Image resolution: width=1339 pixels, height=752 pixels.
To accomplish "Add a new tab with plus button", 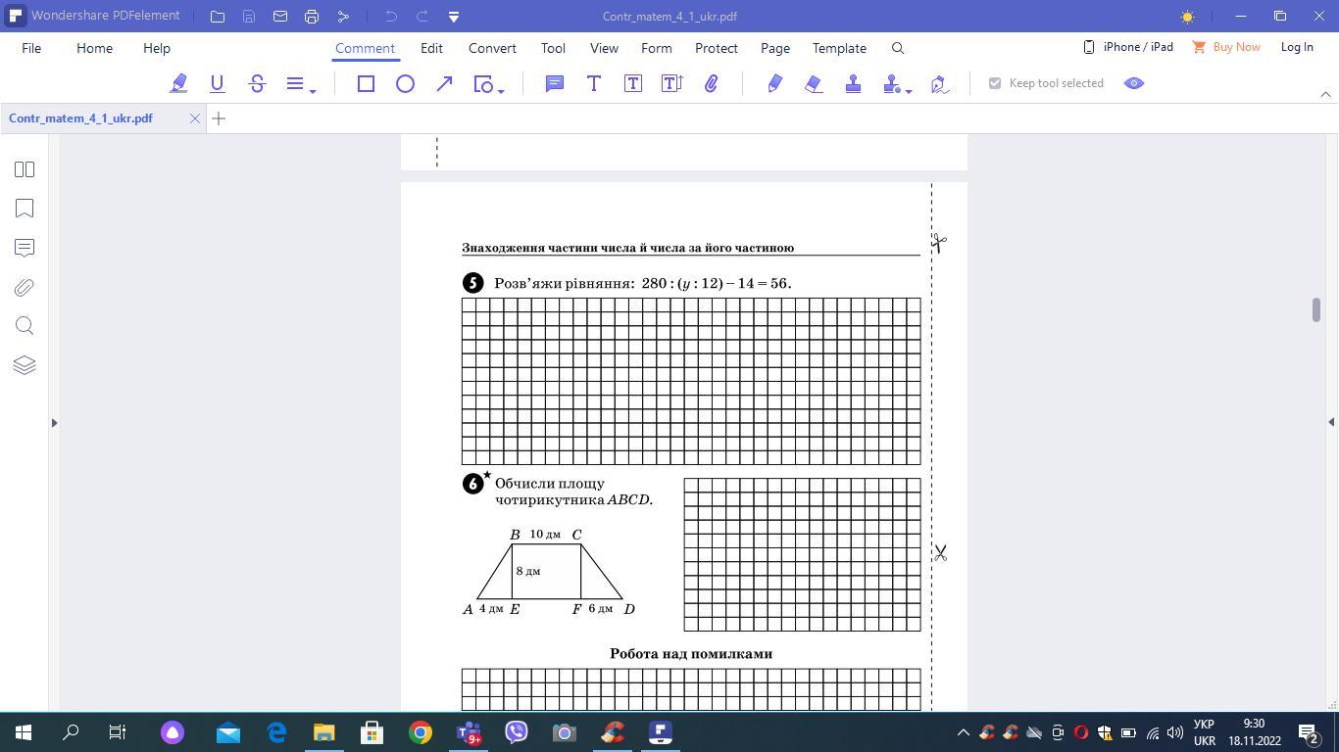I will [219, 118].
